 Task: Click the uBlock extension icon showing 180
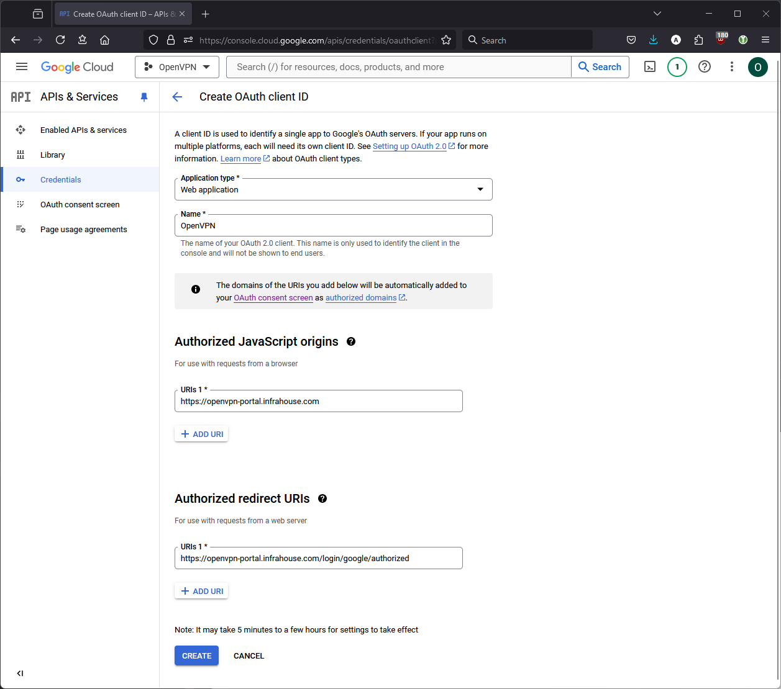point(721,39)
